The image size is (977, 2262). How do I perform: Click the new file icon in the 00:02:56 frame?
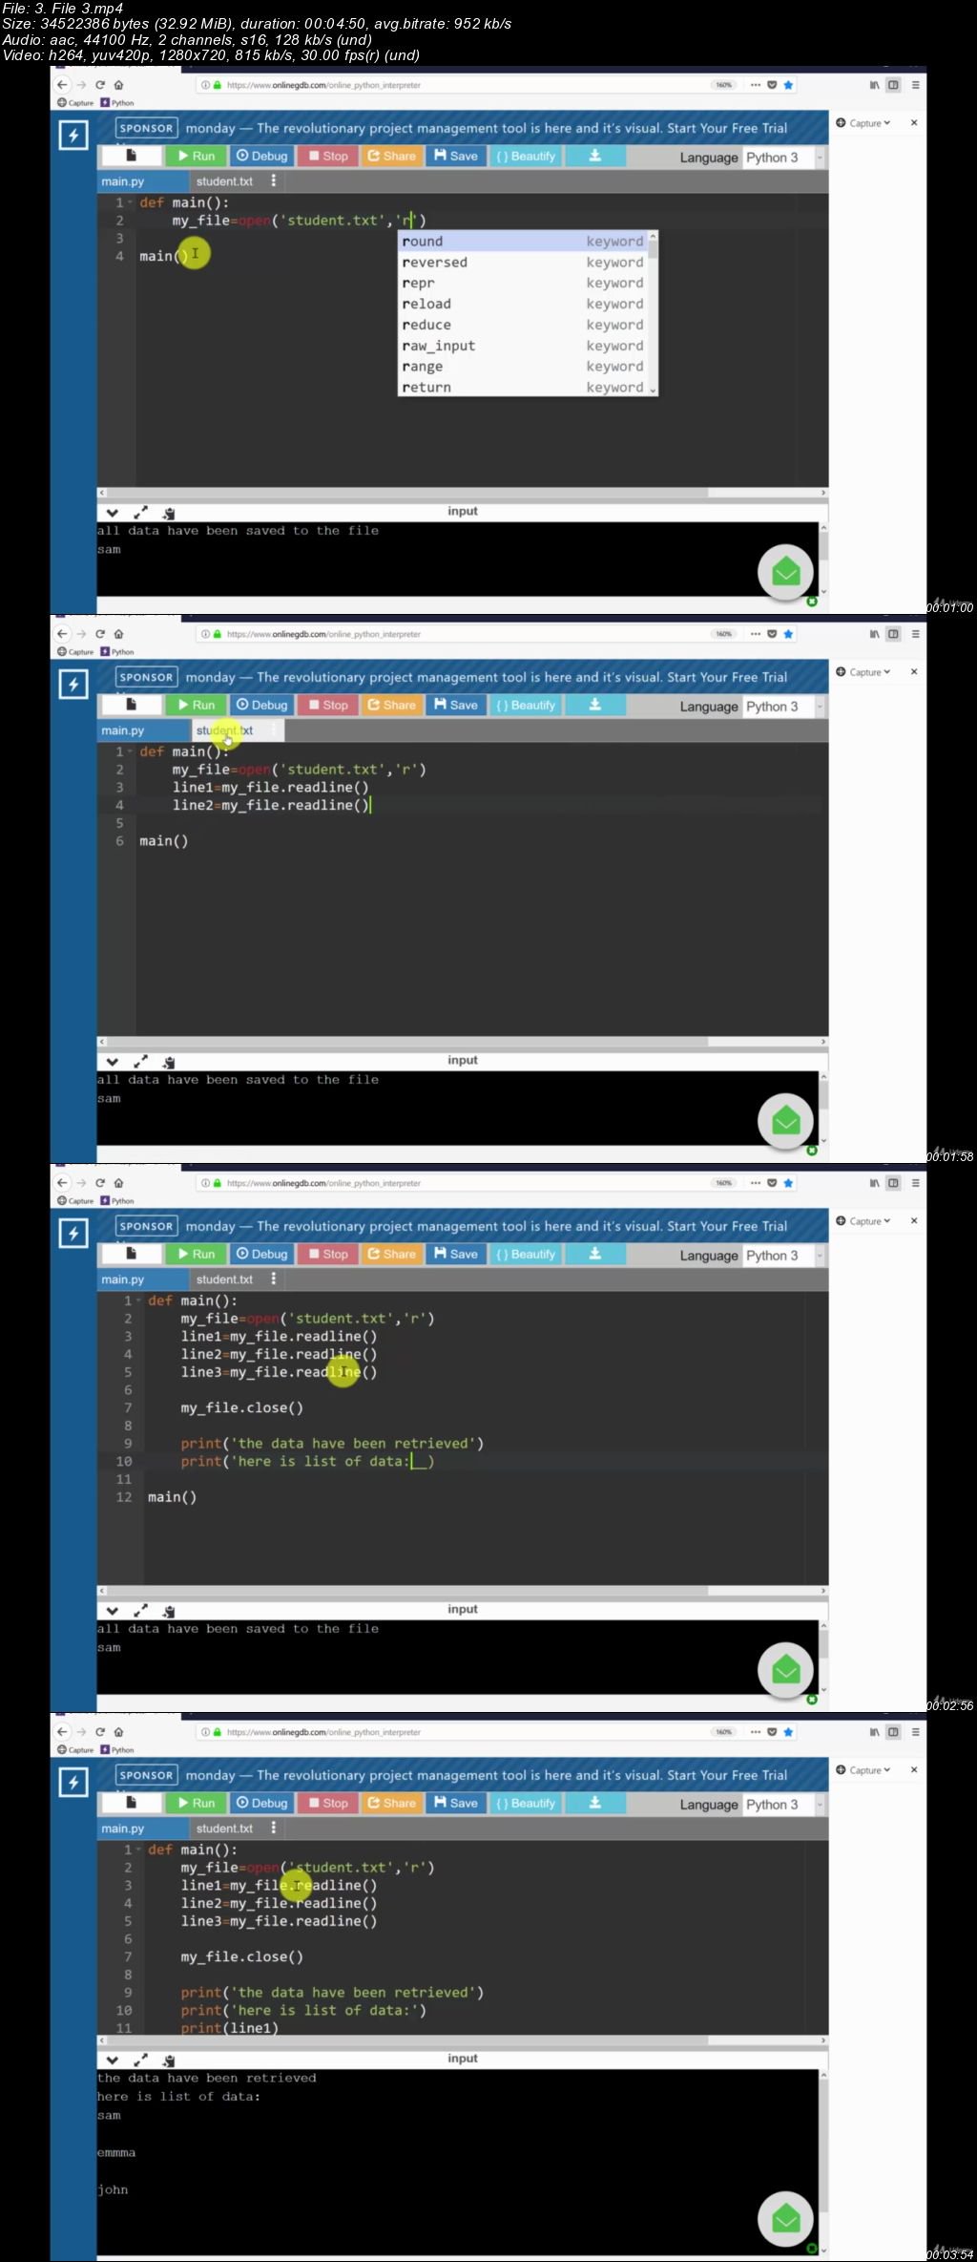(132, 1254)
